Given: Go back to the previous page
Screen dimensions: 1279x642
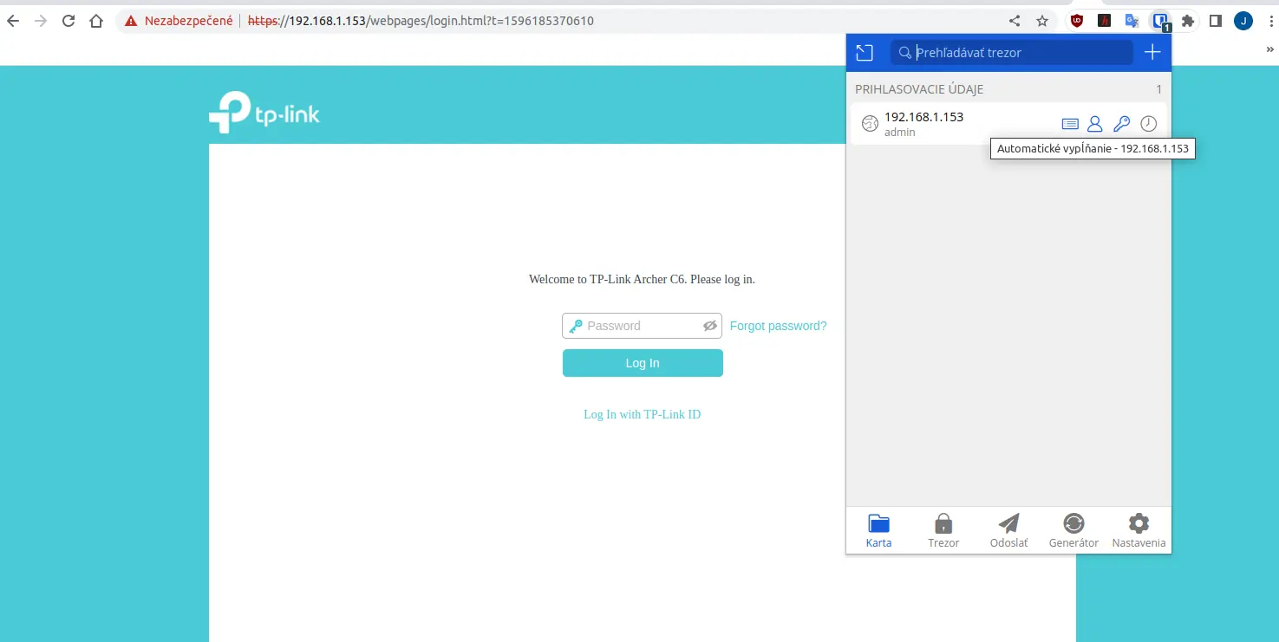Looking at the screenshot, I should 13,21.
